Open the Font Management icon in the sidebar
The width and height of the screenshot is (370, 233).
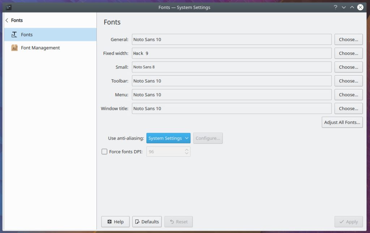pyautogui.click(x=14, y=48)
